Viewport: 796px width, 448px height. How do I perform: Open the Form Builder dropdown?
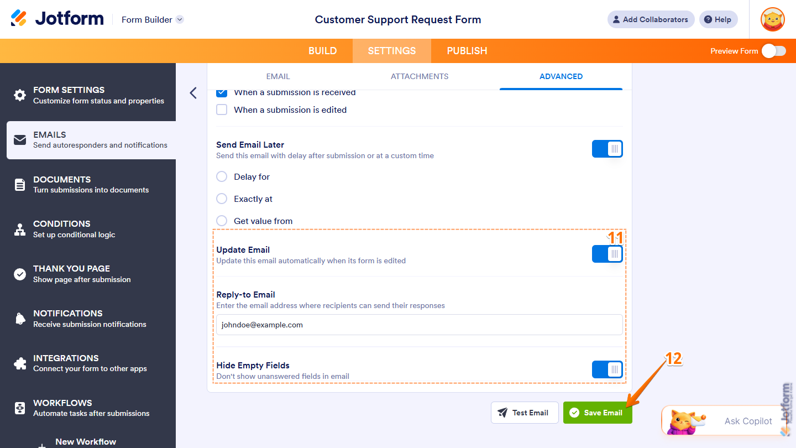tap(153, 19)
